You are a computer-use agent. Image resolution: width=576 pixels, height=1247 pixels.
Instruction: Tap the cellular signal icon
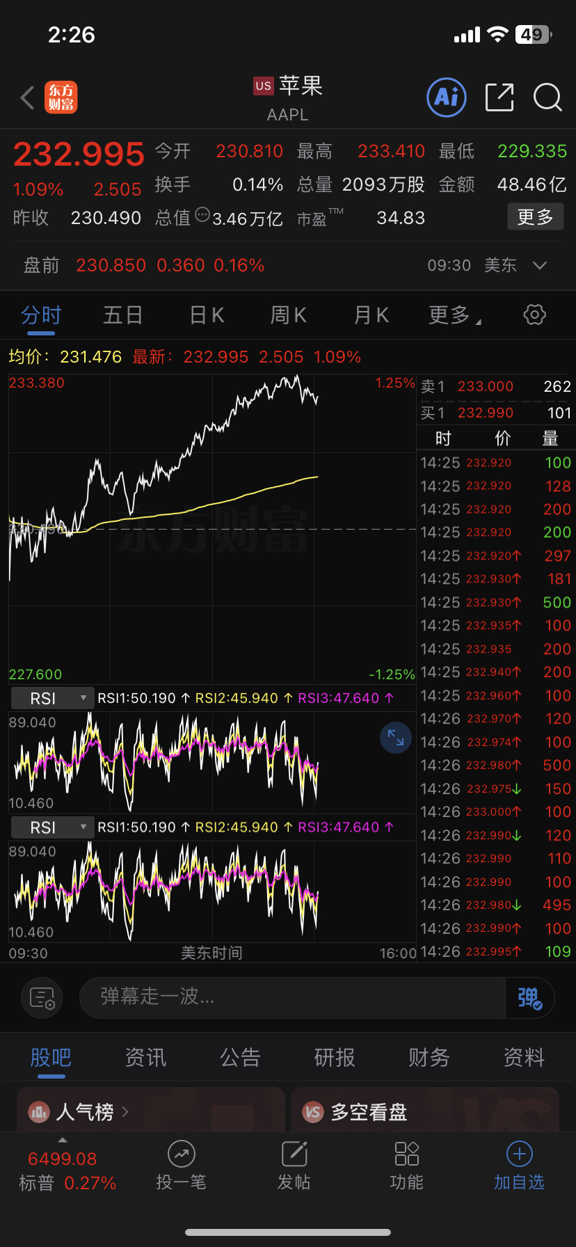[x=467, y=35]
